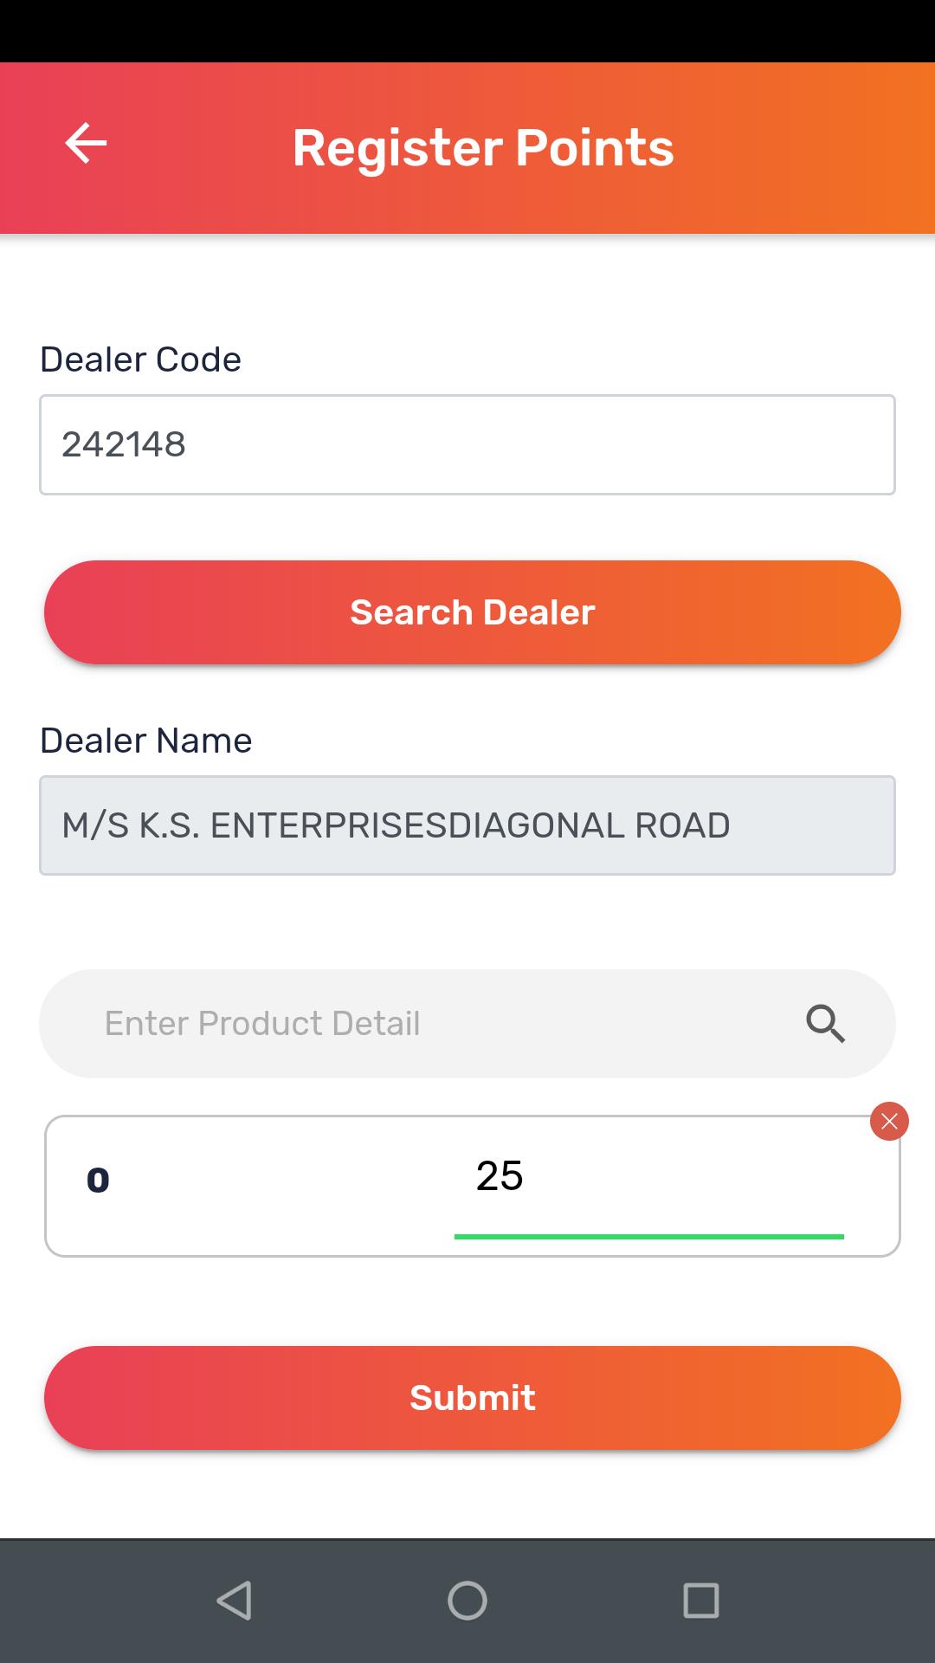The height and width of the screenshot is (1663, 935).
Task: Focus the Enter Product Detail search box
Action: coord(467,1024)
